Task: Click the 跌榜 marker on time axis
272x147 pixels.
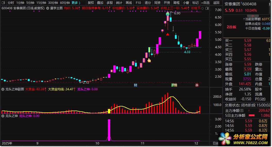Action: (x=174, y=85)
